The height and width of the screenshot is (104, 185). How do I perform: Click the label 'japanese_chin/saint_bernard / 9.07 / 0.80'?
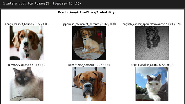point(89,24)
